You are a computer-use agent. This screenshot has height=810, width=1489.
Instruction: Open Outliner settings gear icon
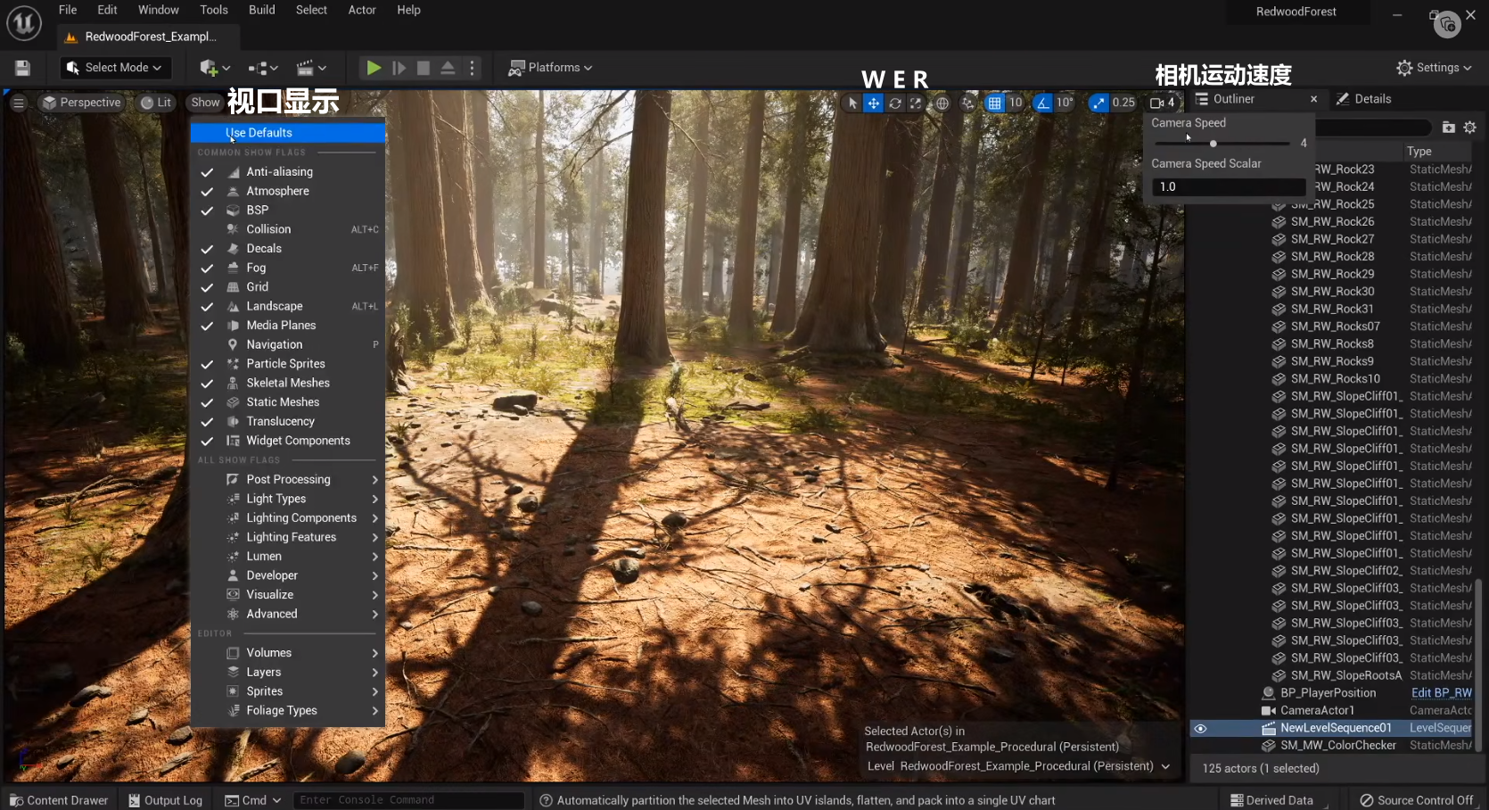coord(1470,128)
